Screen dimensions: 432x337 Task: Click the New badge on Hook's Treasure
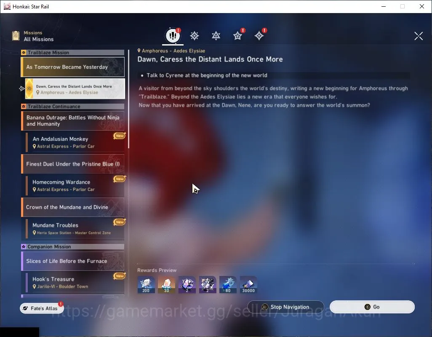tap(120, 276)
